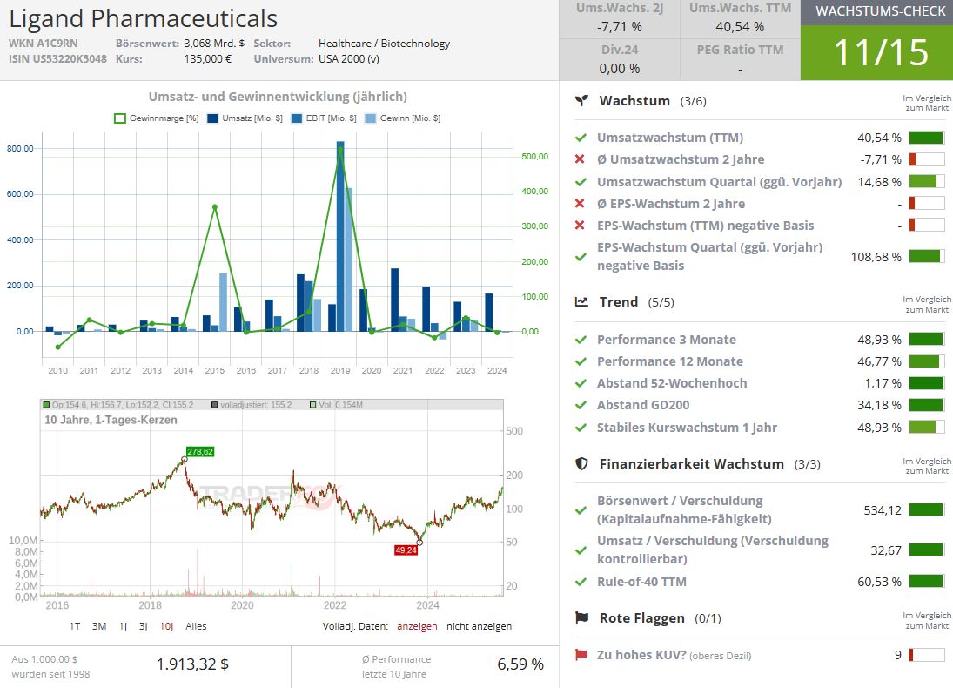Viewport: 953px width, 688px height.
Task: Click the checkmark beside Rule-of-40 TTM
Action: point(581,582)
